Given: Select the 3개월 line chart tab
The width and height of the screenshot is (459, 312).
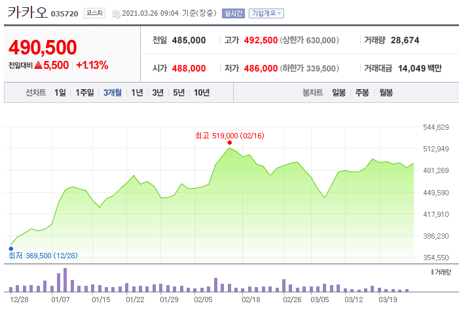Looking at the screenshot, I should pos(113,92).
